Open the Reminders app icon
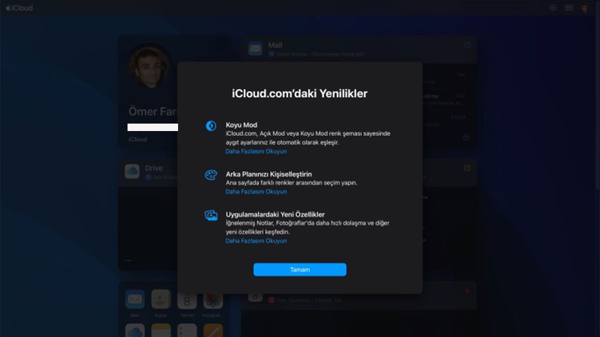 coord(187,330)
